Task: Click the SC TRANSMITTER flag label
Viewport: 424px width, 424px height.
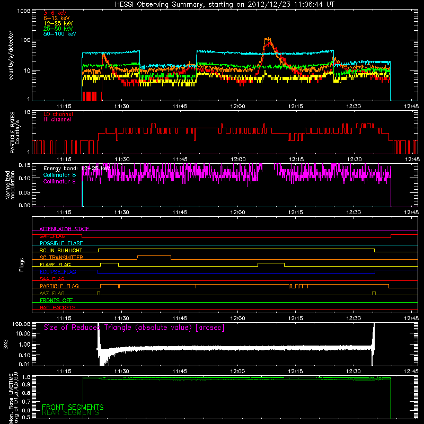Action: [x=61, y=258]
